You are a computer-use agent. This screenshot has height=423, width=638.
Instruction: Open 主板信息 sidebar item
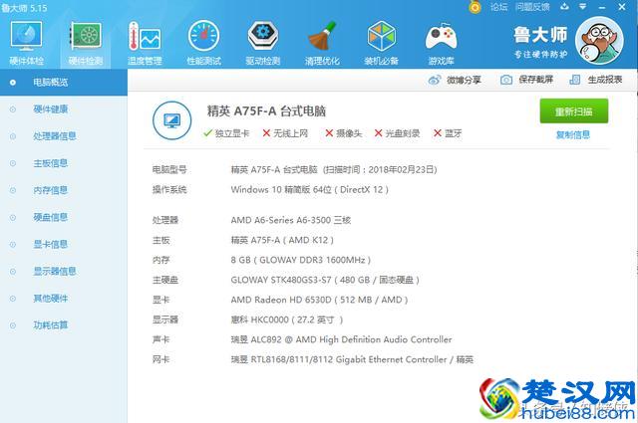click(x=51, y=163)
